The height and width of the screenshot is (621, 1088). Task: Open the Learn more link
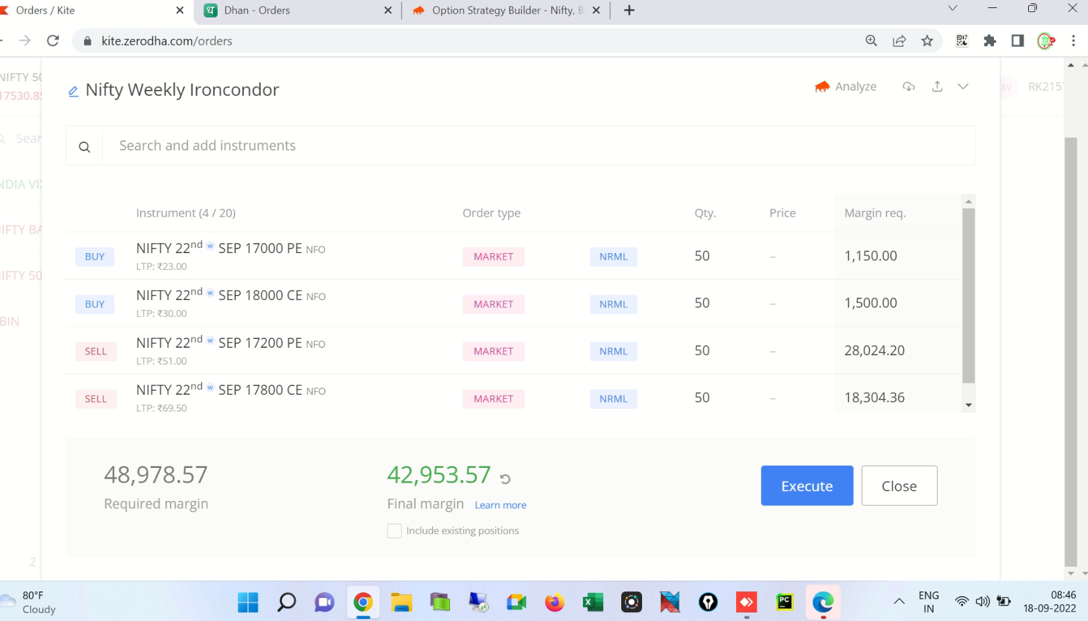[x=500, y=505]
